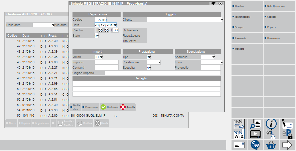Open the video player icon
Screen dimensions: 296x151
pos(255,134)
